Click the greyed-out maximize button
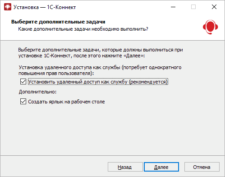This screenshot has height=177, width=225. click(x=193, y=7)
